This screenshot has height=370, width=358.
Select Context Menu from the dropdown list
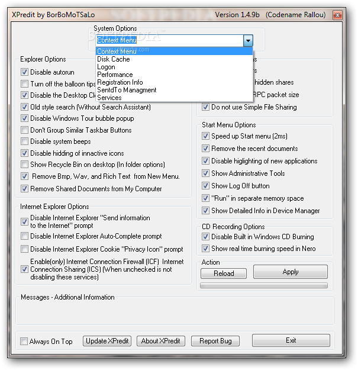click(175, 51)
